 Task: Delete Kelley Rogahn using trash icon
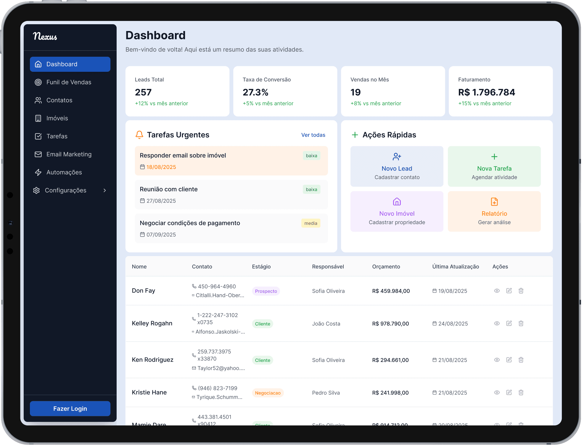[521, 324]
